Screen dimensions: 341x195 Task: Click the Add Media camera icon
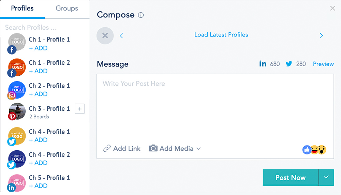[x=153, y=148]
